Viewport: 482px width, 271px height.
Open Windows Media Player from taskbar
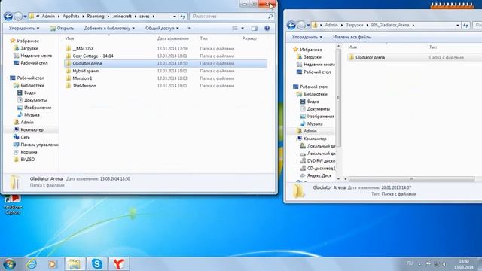tap(52, 264)
